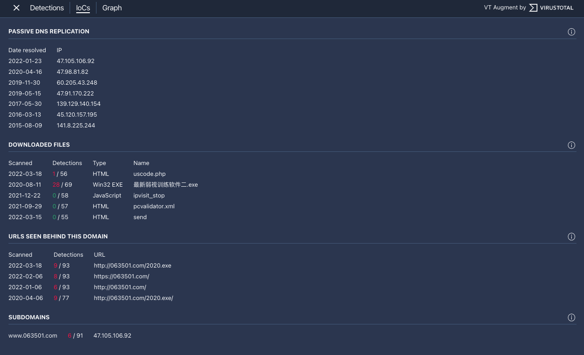
Task: Click the Downloaded Files info icon
Action: click(x=571, y=145)
